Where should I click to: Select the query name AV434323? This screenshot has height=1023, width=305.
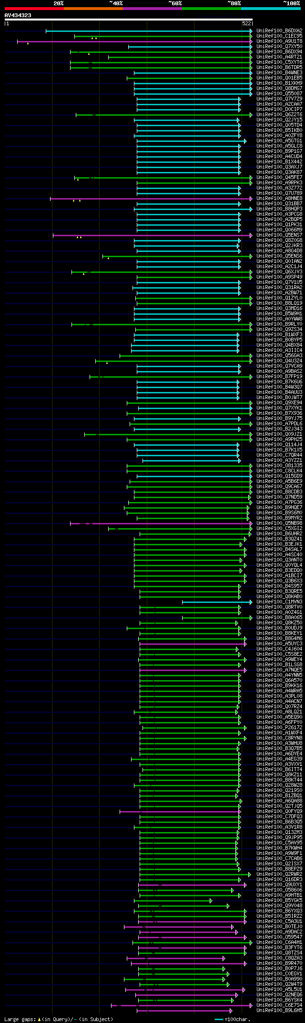click(18, 15)
